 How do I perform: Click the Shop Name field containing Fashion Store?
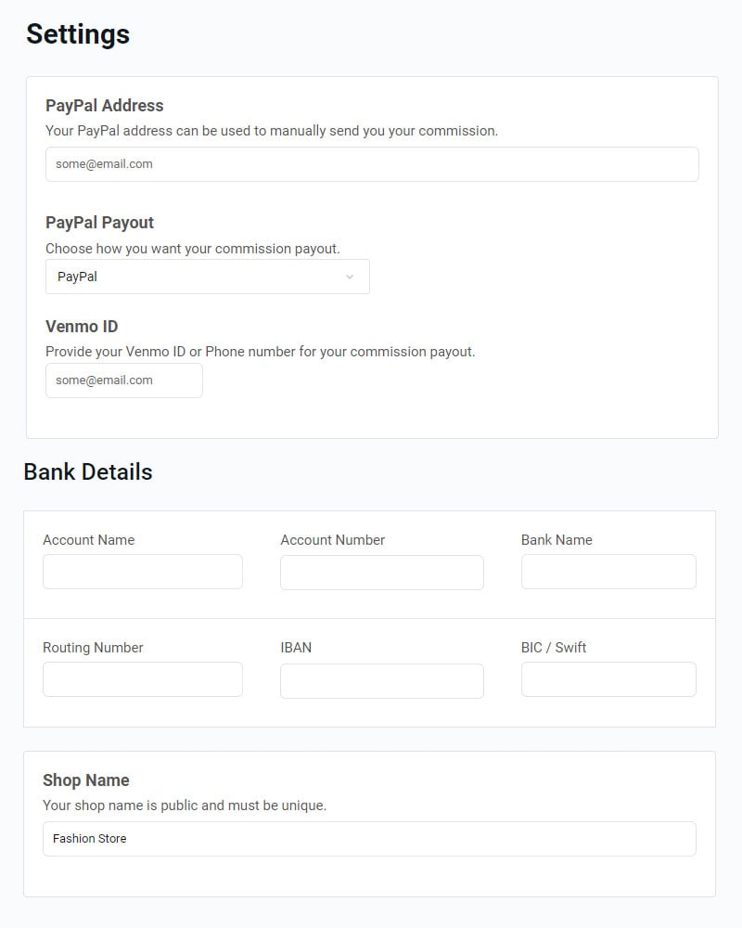[369, 839]
